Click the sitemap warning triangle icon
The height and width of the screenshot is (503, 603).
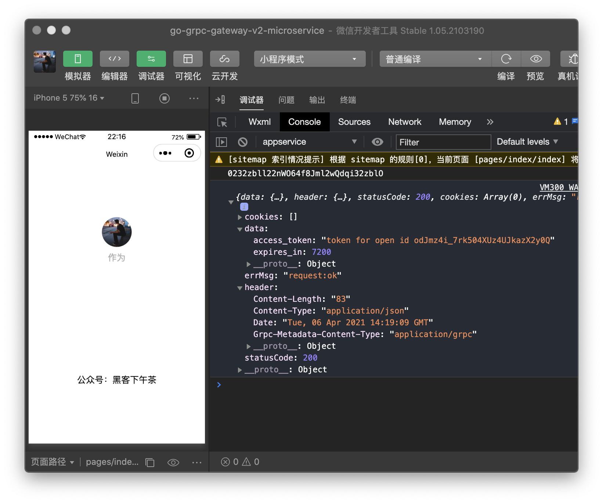(x=219, y=159)
